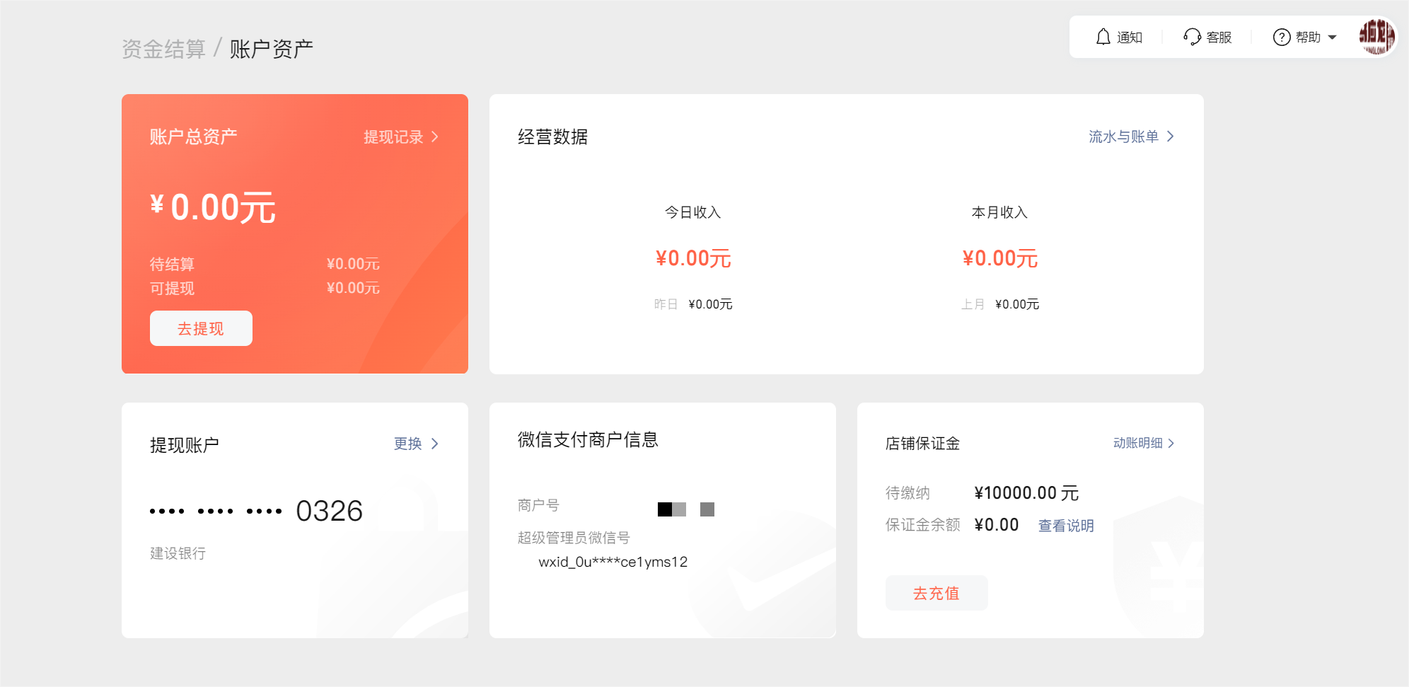
Task: Click the 可提现 label
Action: tap(172, 288)
